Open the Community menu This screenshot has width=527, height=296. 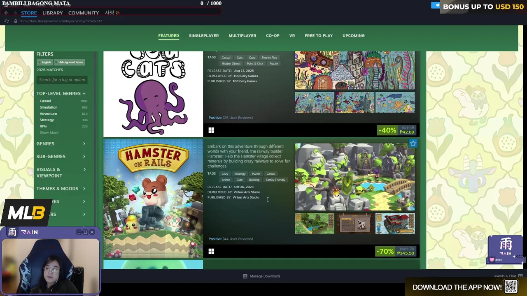coord(84,13)
